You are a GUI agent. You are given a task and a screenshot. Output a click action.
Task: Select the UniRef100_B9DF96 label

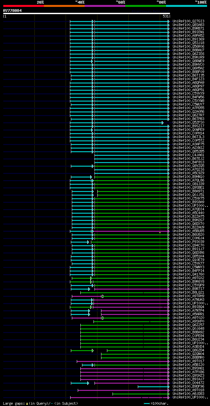pyautogui.click(x=188, y=386)
